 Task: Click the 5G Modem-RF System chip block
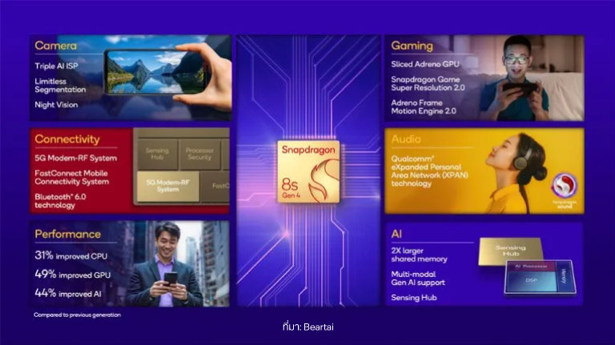pyautogui.click(x=168, y=186)
